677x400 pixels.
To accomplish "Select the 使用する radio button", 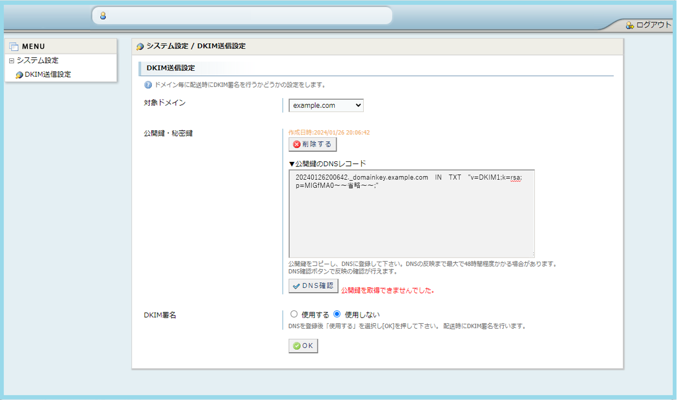I will (294, 314).
